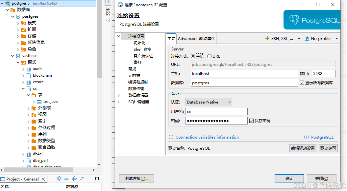Click the 角色 roles folder icon
The height and width of the screenshot is (191, 347).
[x=23, y=49]
